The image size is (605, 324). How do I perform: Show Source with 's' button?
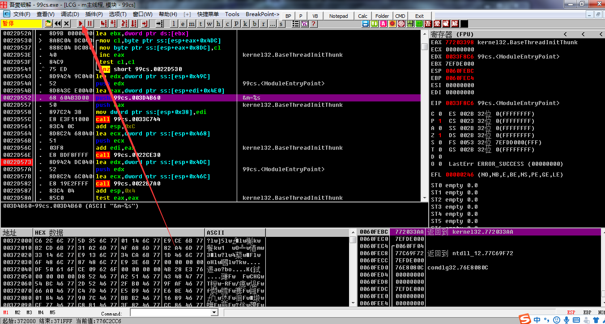point(281,24)
